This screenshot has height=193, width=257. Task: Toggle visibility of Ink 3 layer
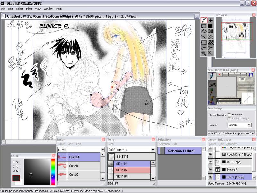210,177
